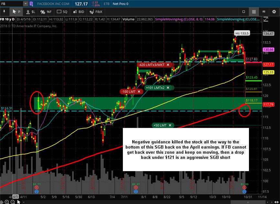Image resolution: width=280 pixels, height=204 pixels.
Task: Click the purple symbol-link icon beside FB
Action: [31, 4]
